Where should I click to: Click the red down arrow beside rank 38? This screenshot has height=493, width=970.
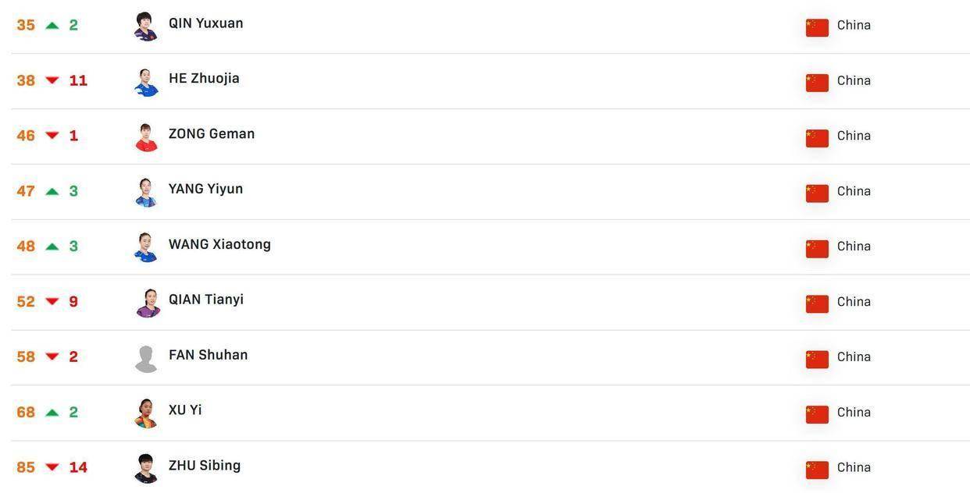pyautogui.click(x=52, y=81)
